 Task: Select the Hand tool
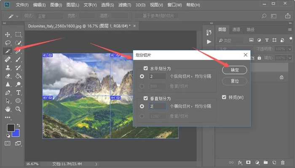pos(8,109)
